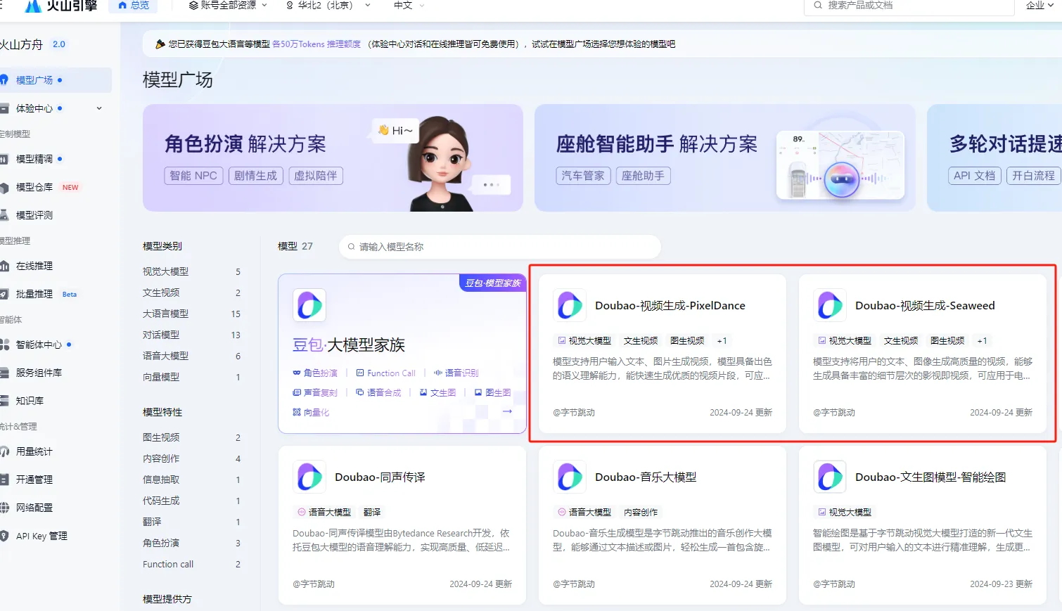The width and height of the screenshot is (1062, 611).
Task: Open 声音复刻 link in 豆包 card
Action: 315,393
